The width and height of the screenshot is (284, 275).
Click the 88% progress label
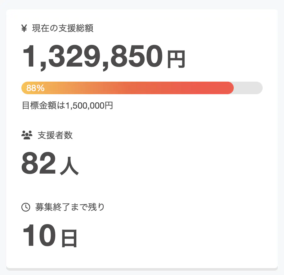pos(35,88)
